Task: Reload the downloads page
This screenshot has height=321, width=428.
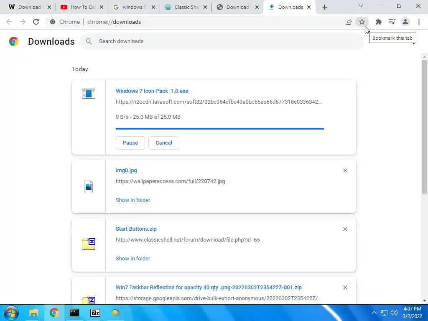Action: (x=36, y=22)
